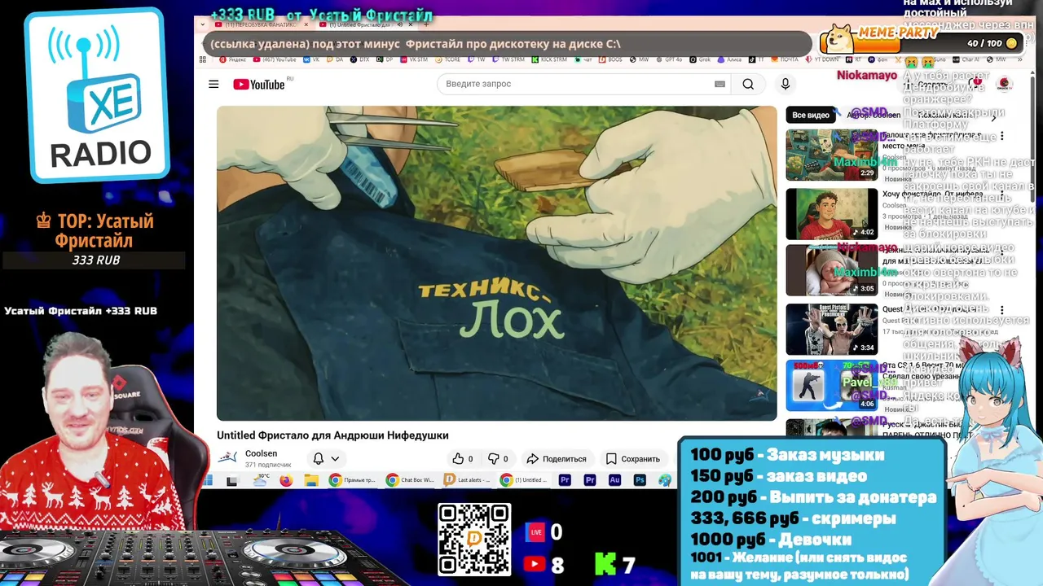Switch to the Untitled Фристало browser tab

click(365, 25)
